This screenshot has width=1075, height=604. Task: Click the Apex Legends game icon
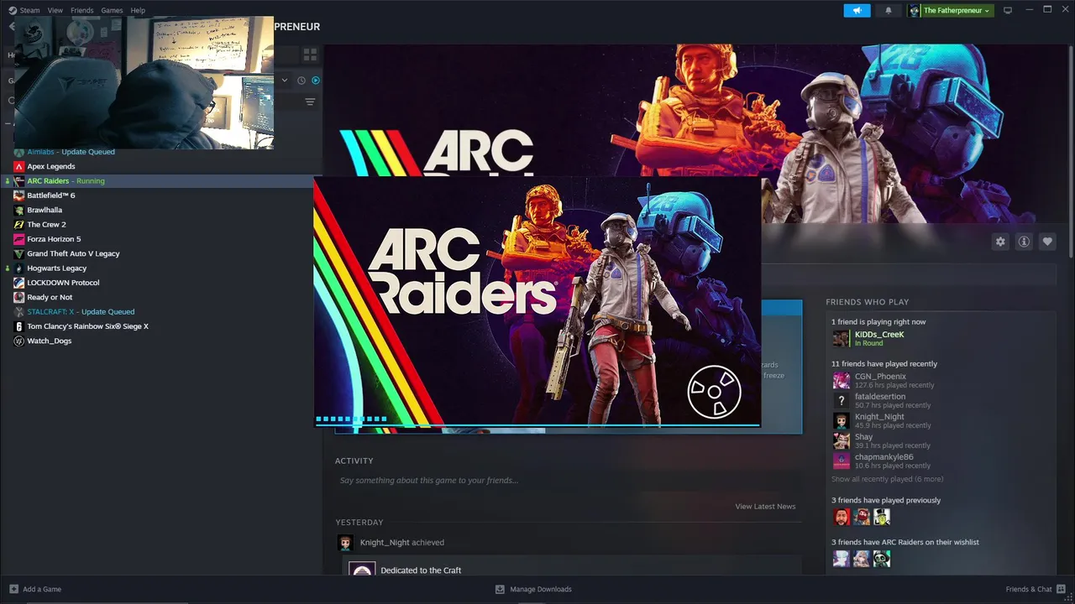tap(19, 166)
